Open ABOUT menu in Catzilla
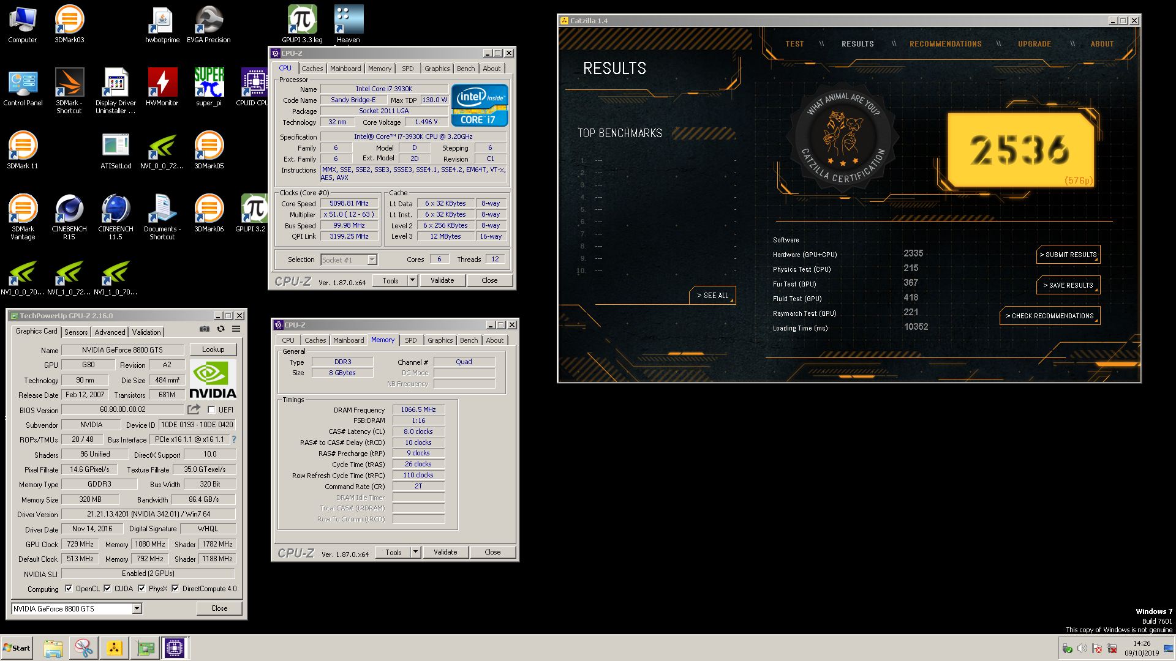Viewport: 1176px width, 661px height. [x=1102, y=44]
